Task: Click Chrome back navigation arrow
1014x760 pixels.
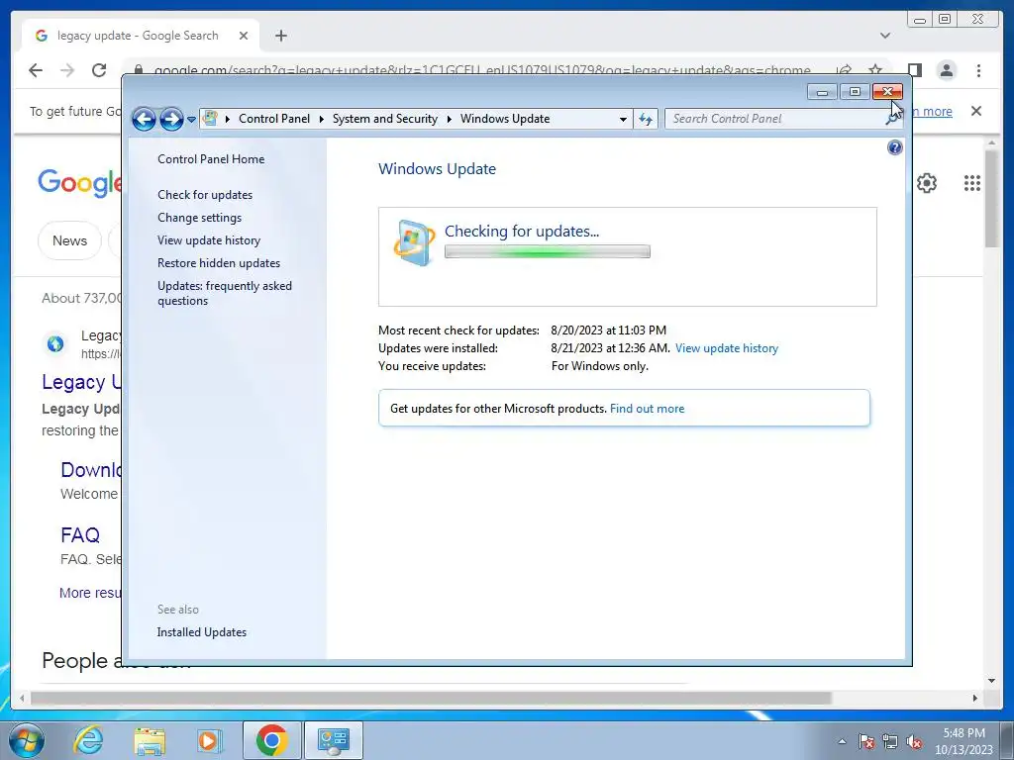Action: point(36,70)
